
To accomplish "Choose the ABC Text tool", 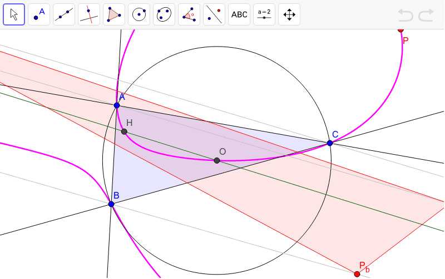I will coord(239,14).
